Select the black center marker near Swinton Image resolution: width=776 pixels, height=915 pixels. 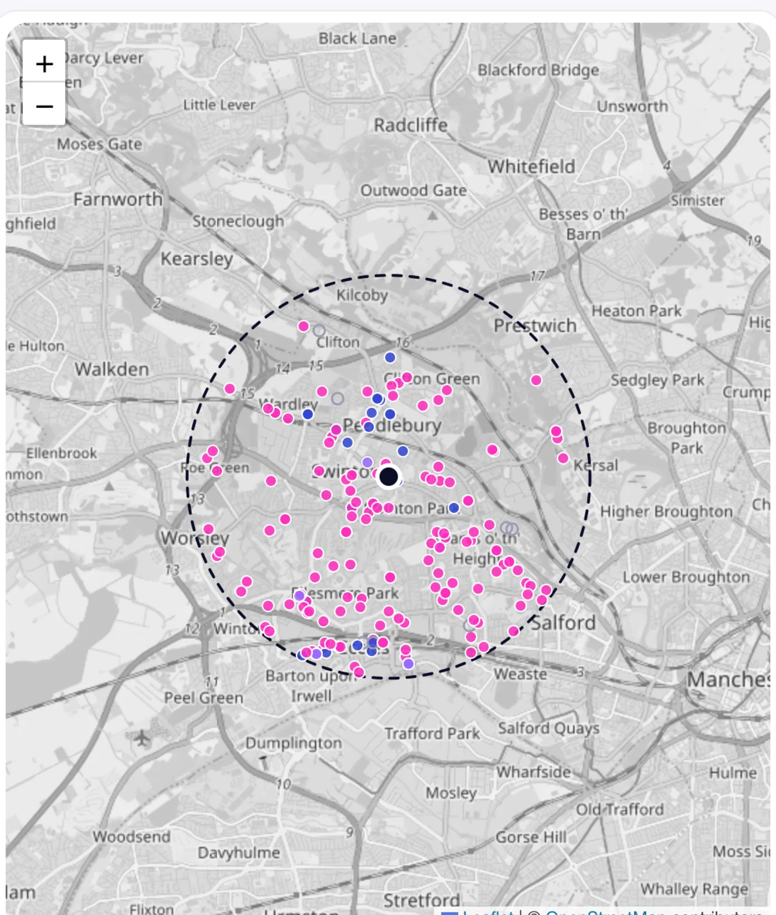(x=389, y=477)
